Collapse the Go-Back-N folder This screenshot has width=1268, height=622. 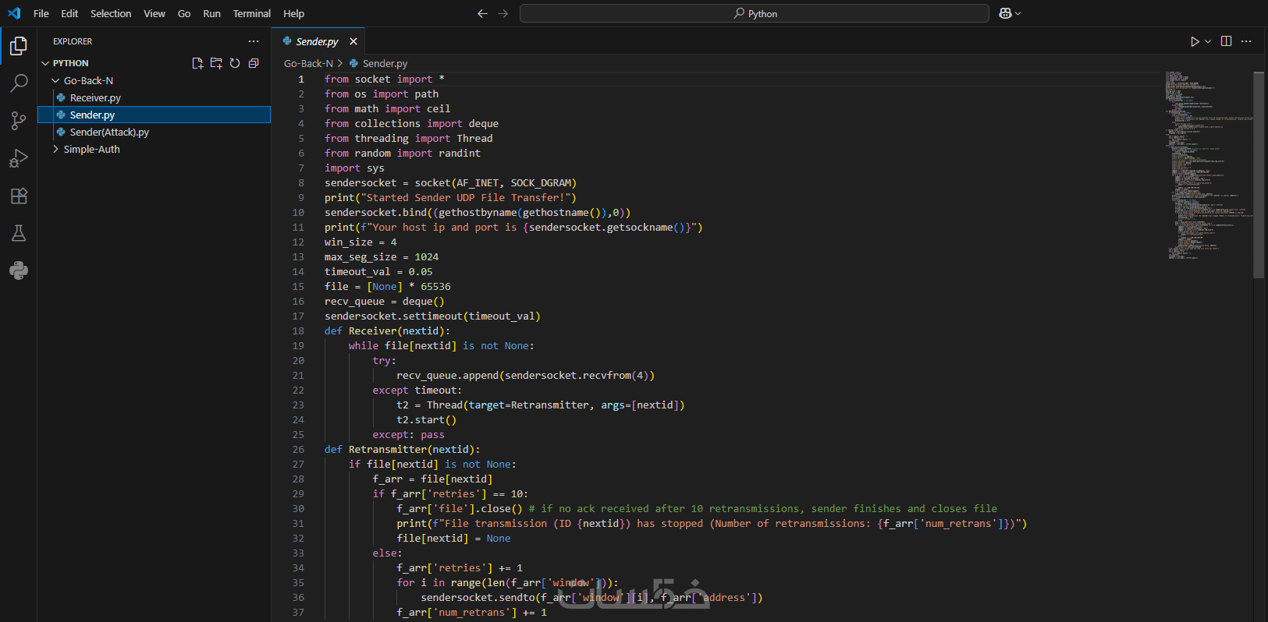[x=88, y=80]
